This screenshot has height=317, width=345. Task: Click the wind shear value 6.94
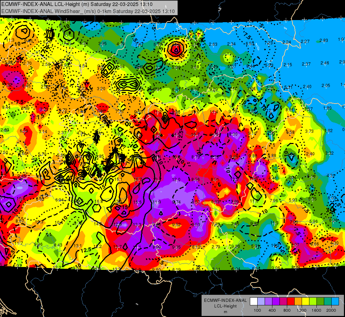coord(60,200)
